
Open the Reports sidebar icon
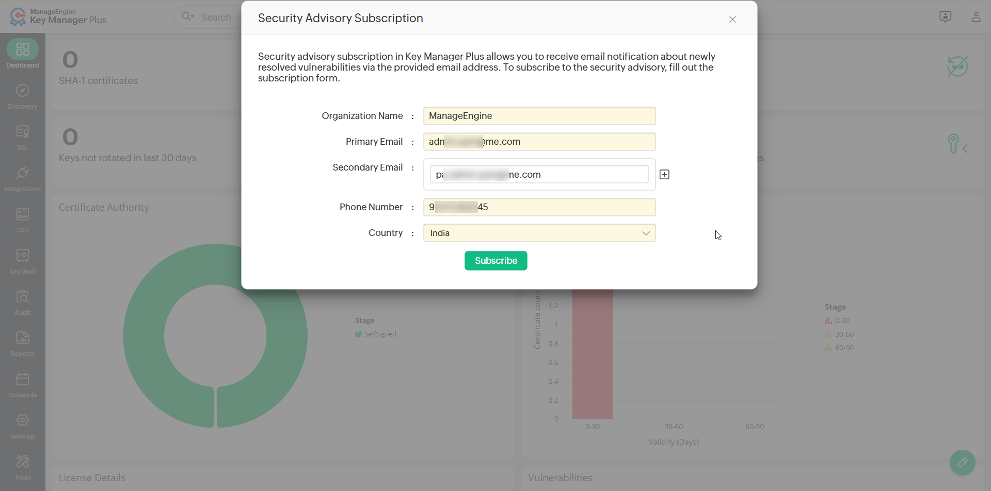22,343
